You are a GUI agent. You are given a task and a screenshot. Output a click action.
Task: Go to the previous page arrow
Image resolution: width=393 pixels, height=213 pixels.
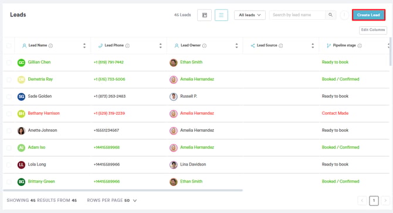(x=362, y=201)
